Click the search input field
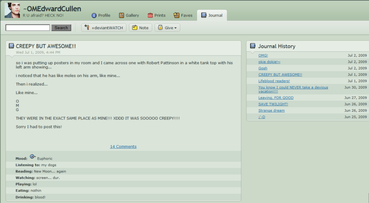The image size is (369, 203). tap(28, 28)
